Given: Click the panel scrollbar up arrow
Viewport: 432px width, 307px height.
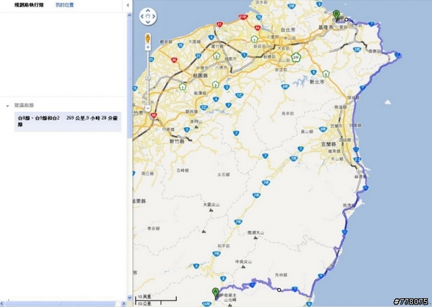Looking at the screenshot, I should tap(130, 15).
